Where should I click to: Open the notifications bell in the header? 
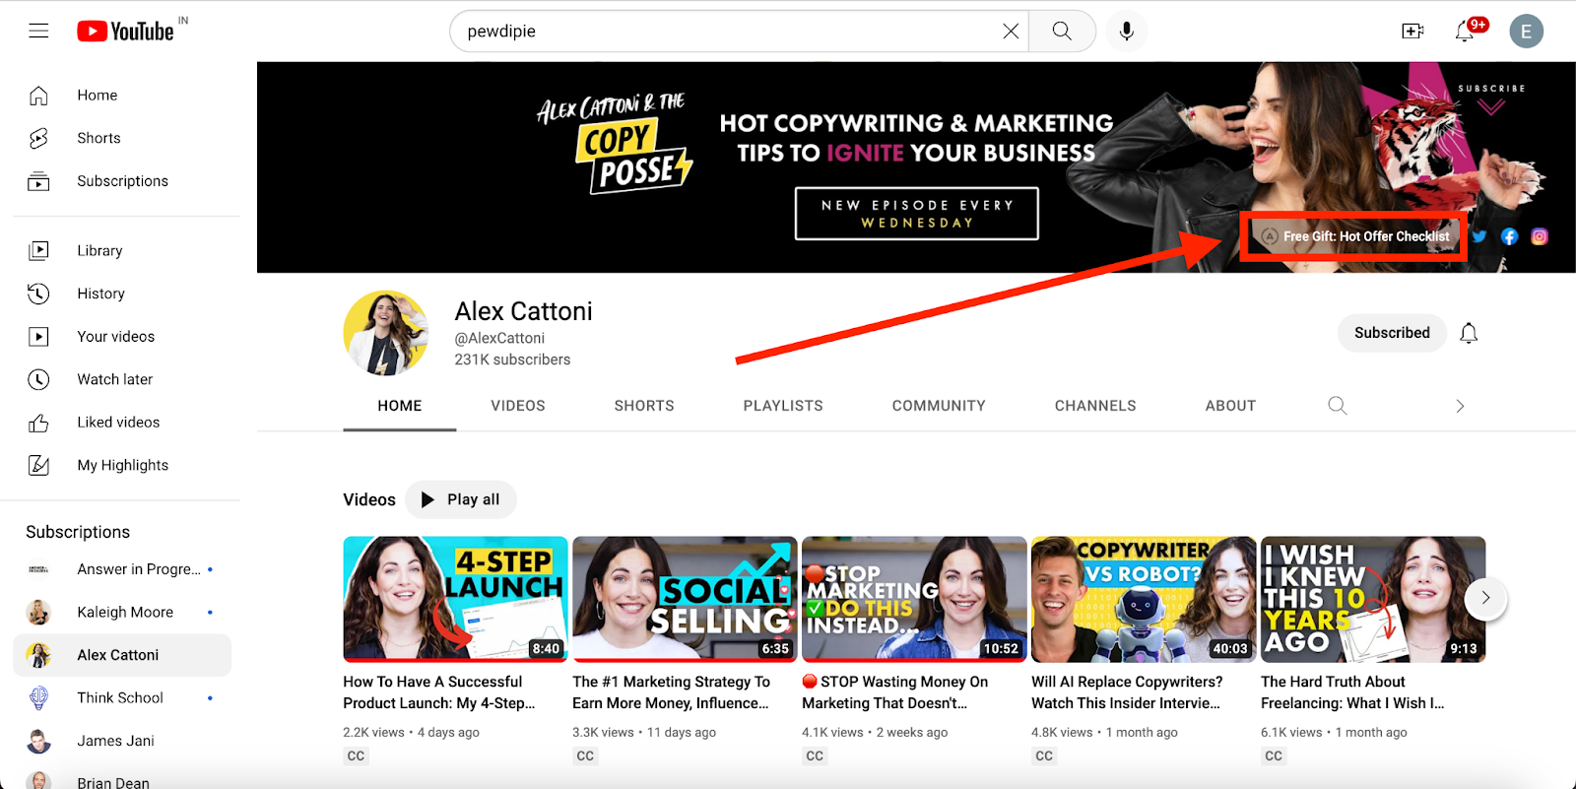point(1466,32)
